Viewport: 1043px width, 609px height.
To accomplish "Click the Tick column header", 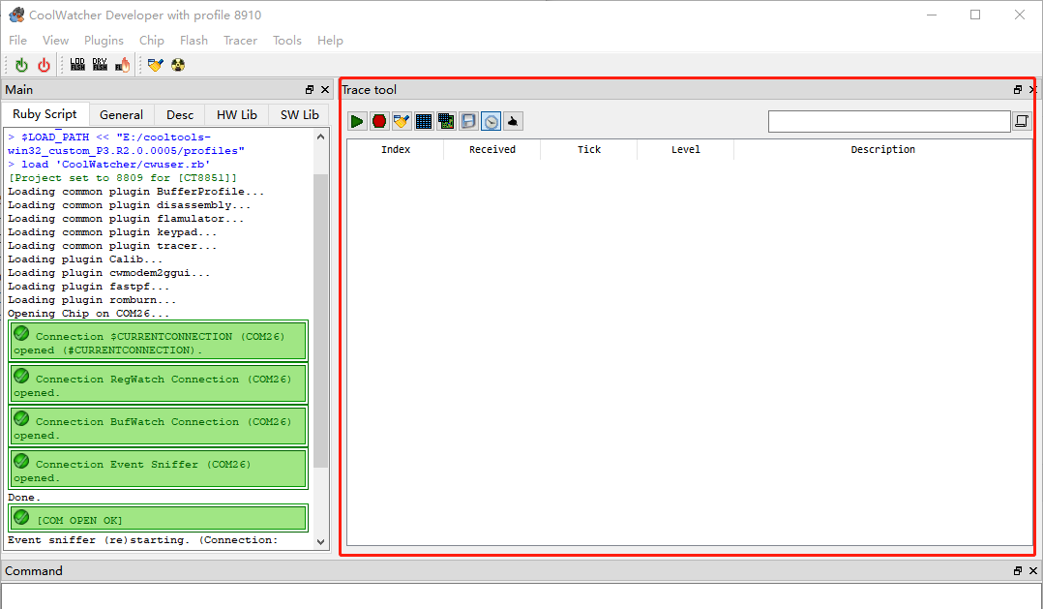I will pos(588,150).
